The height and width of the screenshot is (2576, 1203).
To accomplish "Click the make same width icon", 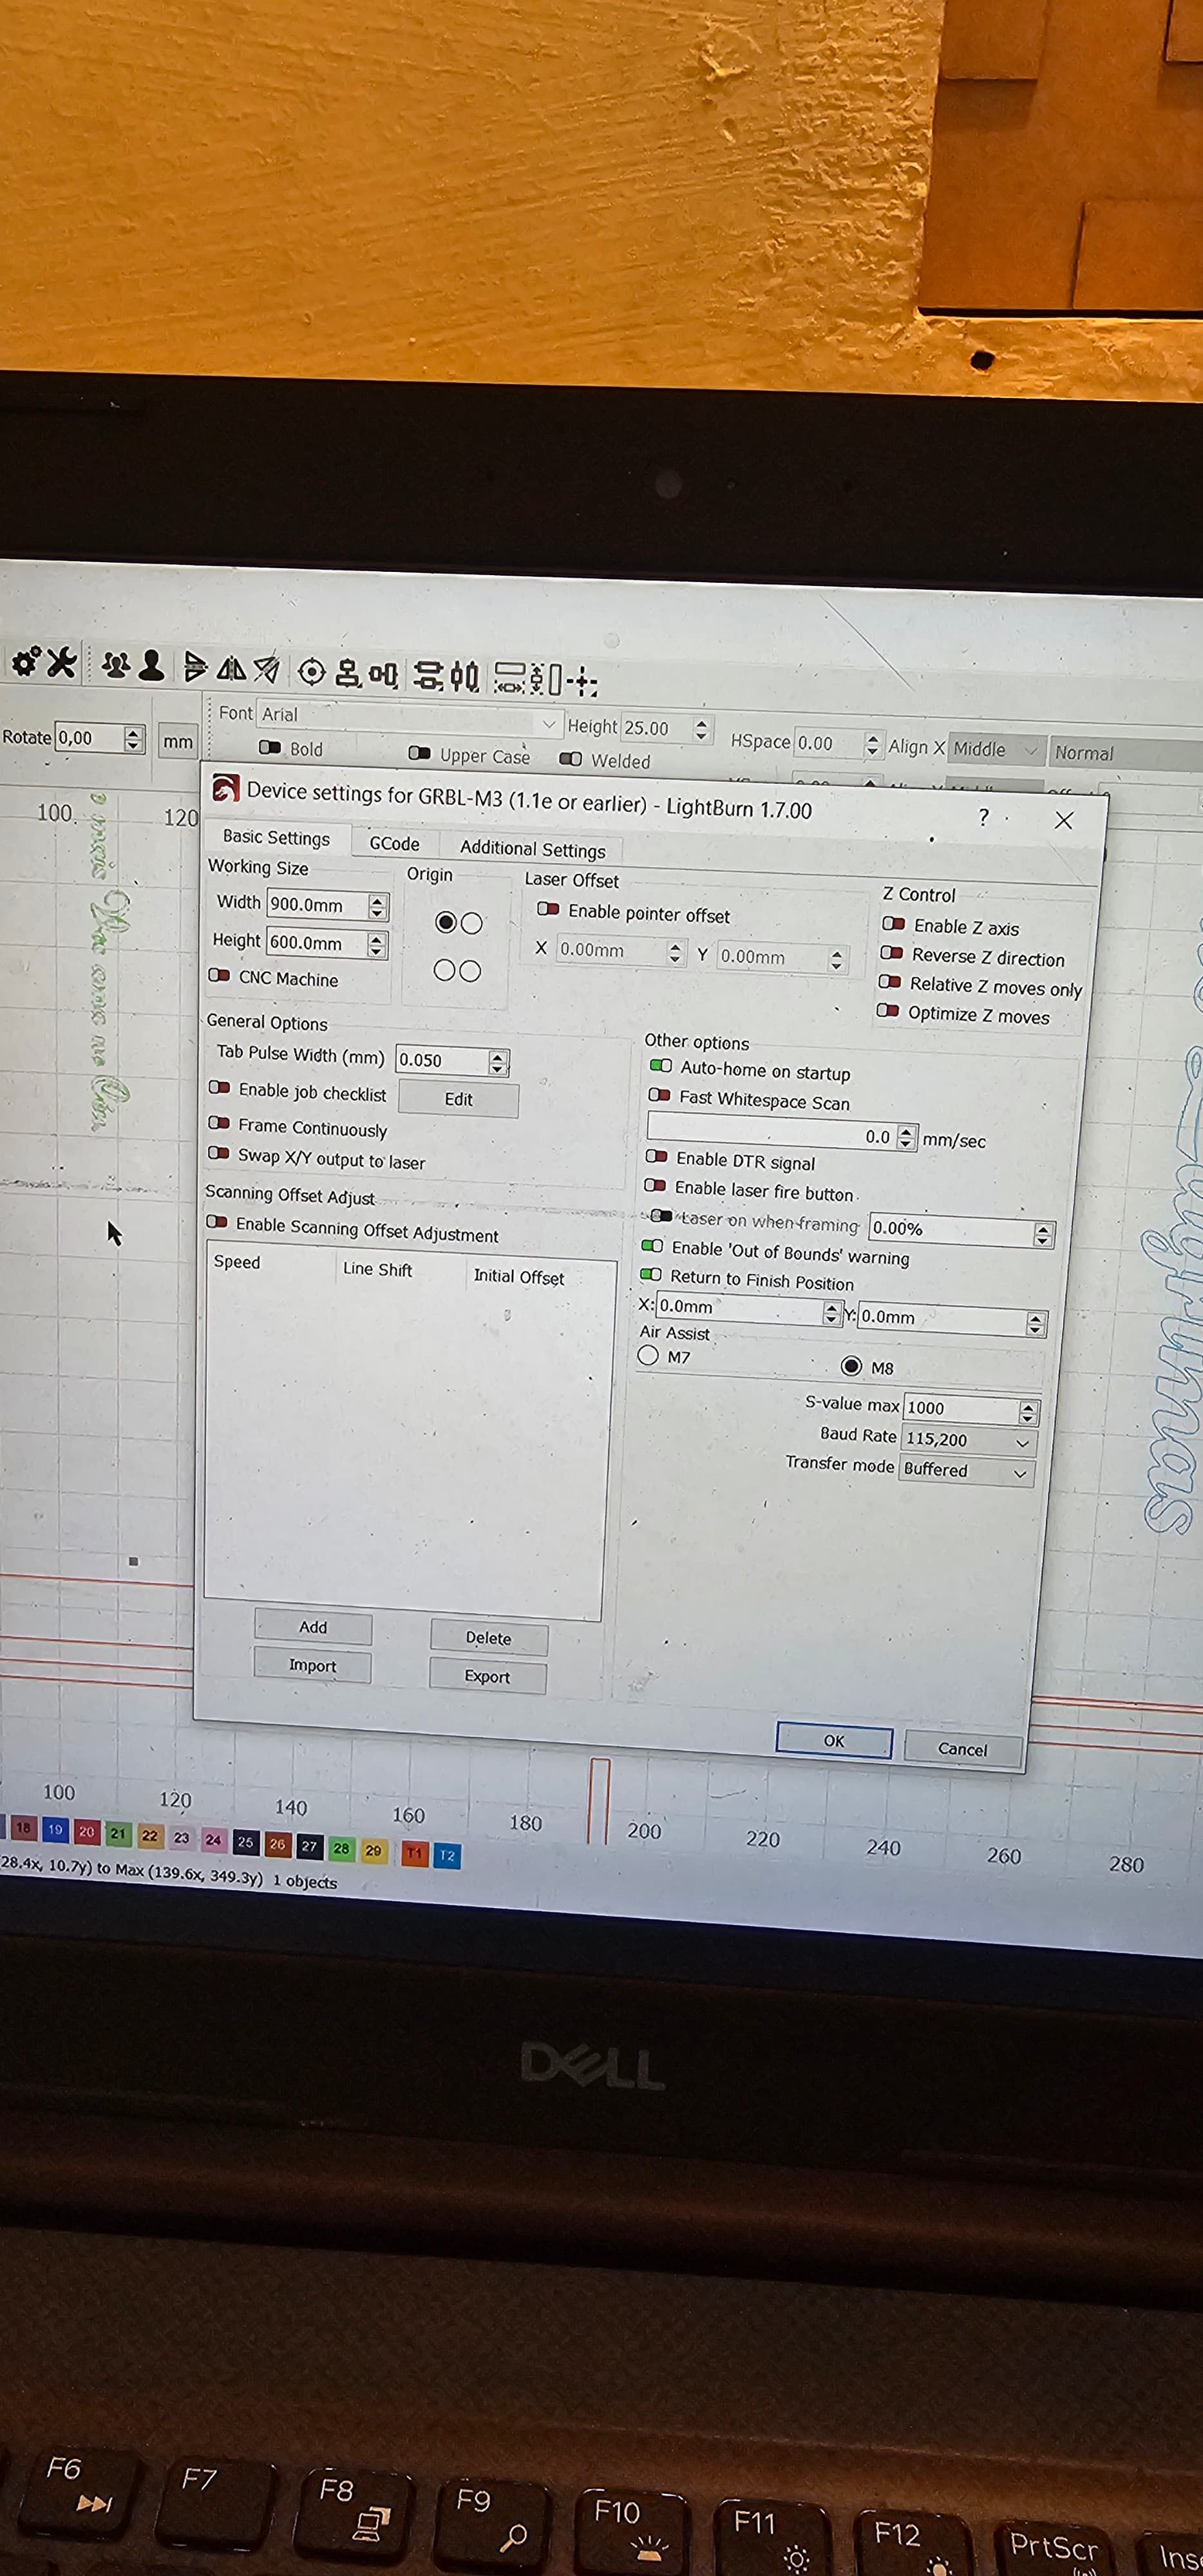I will [510, 679].
